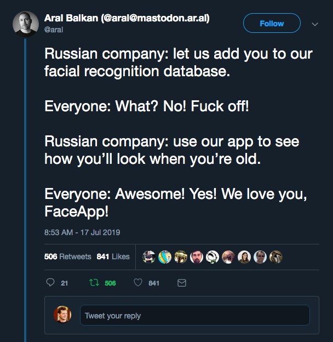Open the 841 Likes list
The width and height of the screenshot is (333, 342).
point(113,256)
